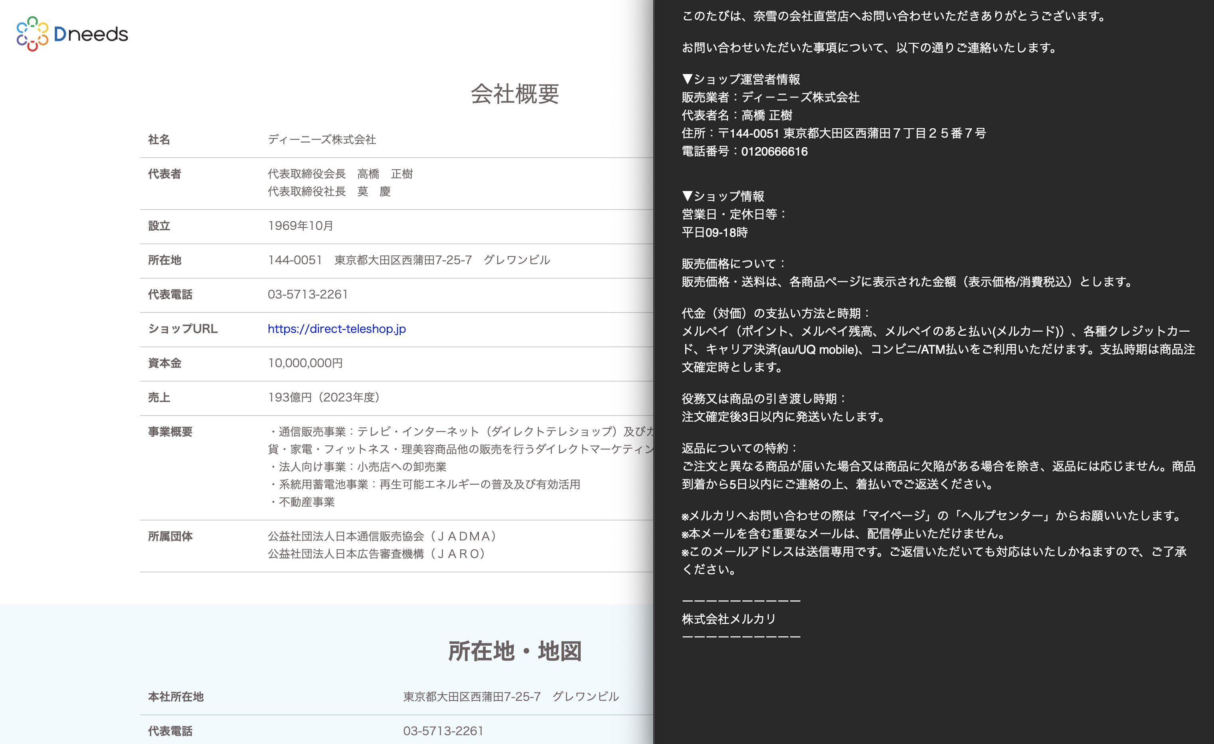Click the Dneeds wordmark text
The image size is (1214, 744).
[91, 34]
